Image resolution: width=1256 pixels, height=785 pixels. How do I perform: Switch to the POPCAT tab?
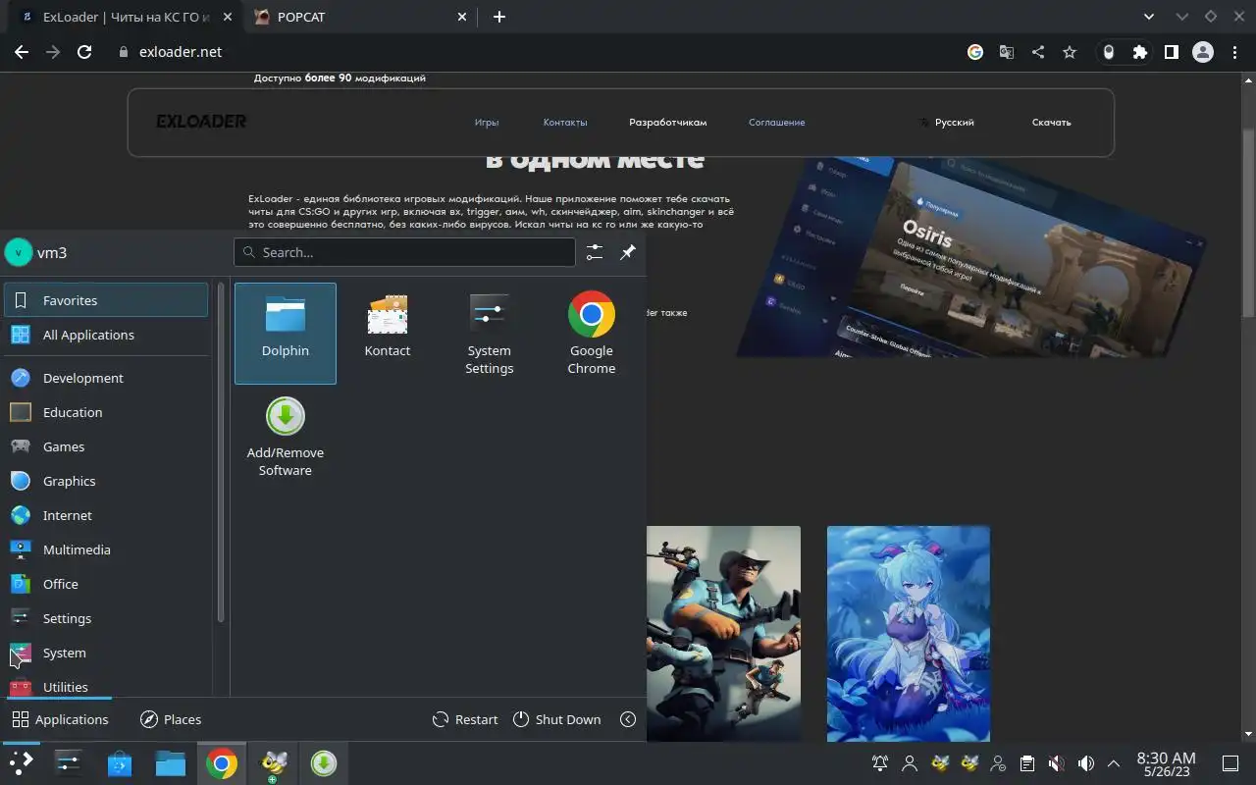click(360, 17)
